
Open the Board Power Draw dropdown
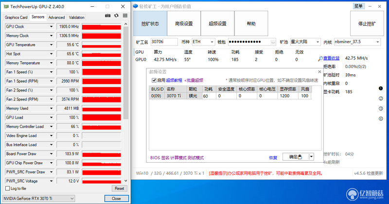pyautogui.click(x=51, y=154)
